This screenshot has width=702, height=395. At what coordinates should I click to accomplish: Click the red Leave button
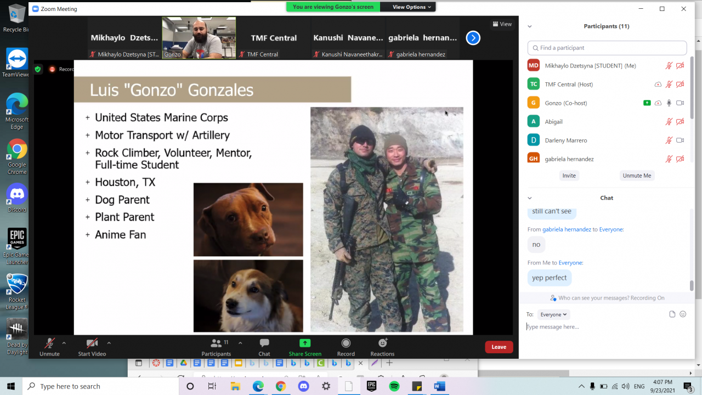coord(499,347)
